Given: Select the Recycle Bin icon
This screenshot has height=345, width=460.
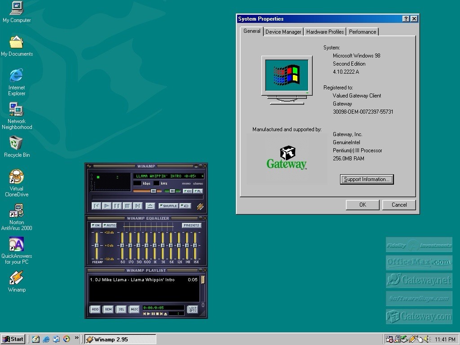Looking at the screenshot, I should pyautogui.click(x=17, y=147).
